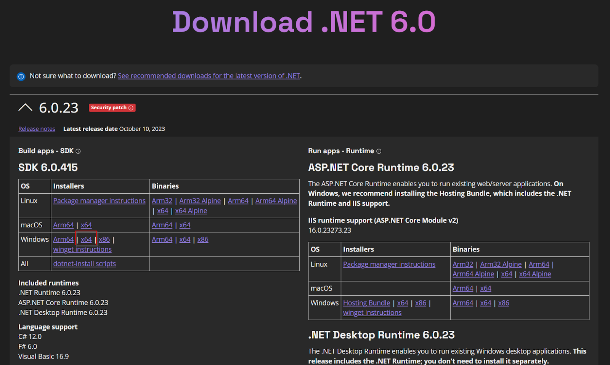Download the Windows Hosting Bundle
Screen dimensions: 610x365
click(366, 303)
